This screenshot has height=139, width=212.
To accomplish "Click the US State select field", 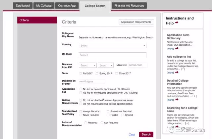I will pos(113,55).
